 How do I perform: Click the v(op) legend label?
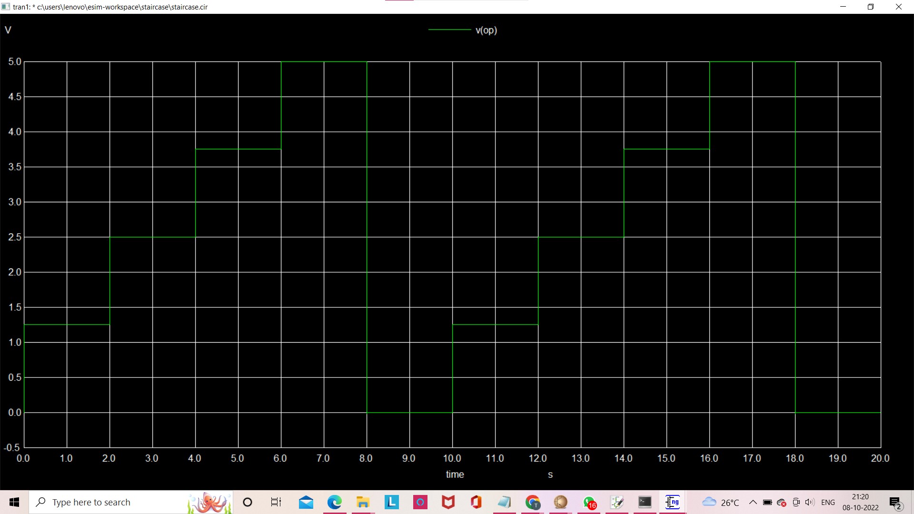486,30
